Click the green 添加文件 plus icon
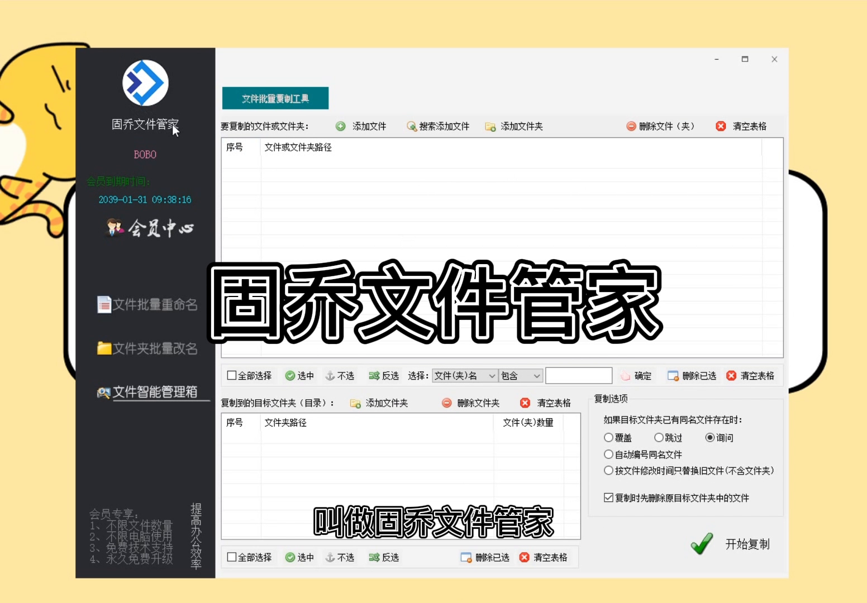 tap(340, 126)
